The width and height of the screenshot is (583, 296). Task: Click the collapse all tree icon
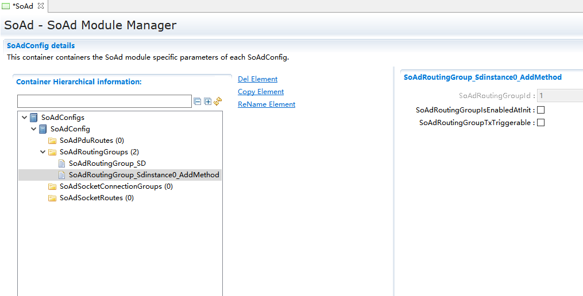click(198, 102)
